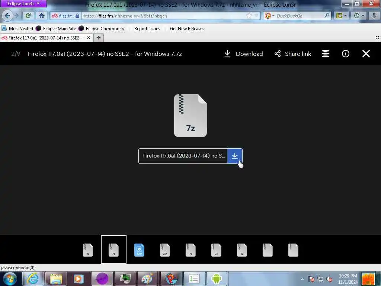The height and width of the screenshot is (286, 381).
Task: Open Windows Explorer folder icon in taskbar
Action: [x=56, y=279]
